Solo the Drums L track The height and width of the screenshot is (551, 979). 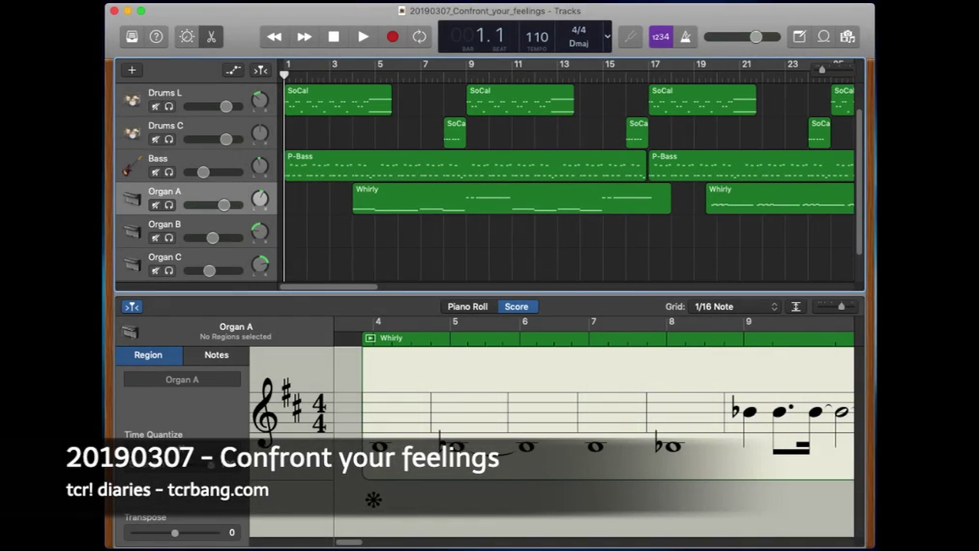pyautogui.click(x=169, y=106)
